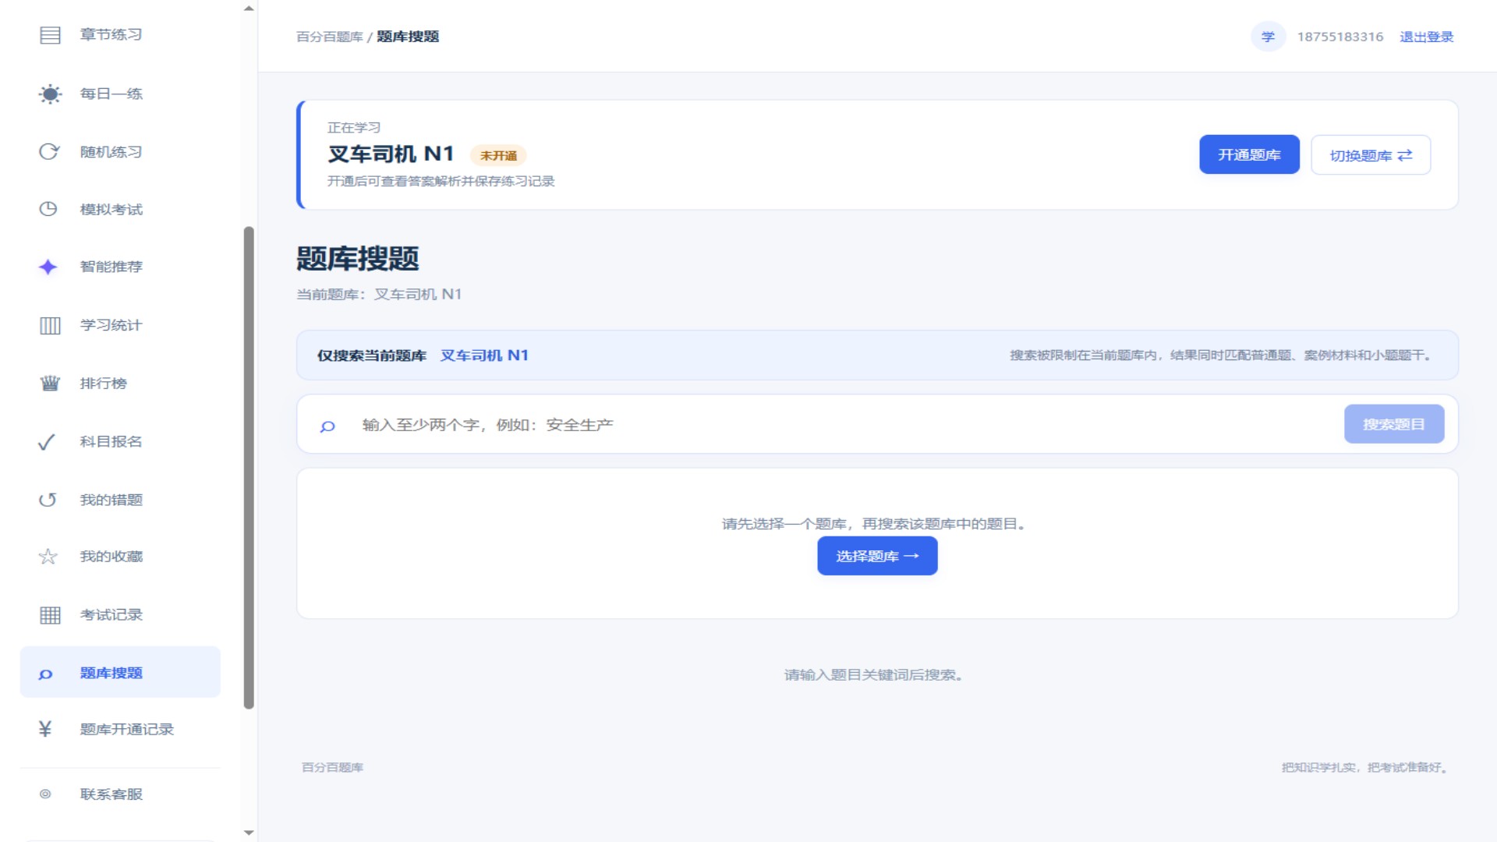Click the 排行榜 crown icon

(x=50, y=384)
